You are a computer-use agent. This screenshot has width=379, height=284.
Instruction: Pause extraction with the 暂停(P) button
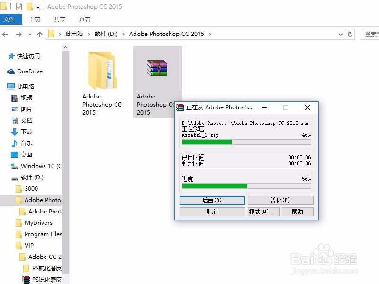(x=281, y=200)
